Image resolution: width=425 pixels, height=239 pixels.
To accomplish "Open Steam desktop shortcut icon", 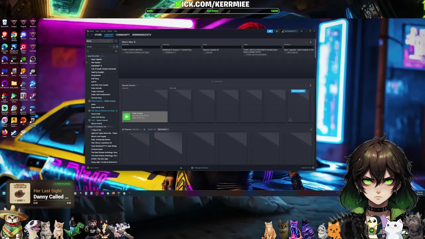I will pos(14,133).
